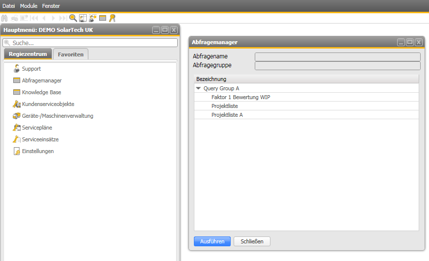
Task: Click the search magnifier in Suche field
Action: 7,43
